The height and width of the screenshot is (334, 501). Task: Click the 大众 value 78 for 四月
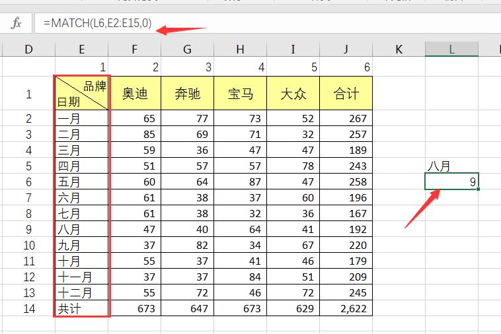[x=293, y=166]
